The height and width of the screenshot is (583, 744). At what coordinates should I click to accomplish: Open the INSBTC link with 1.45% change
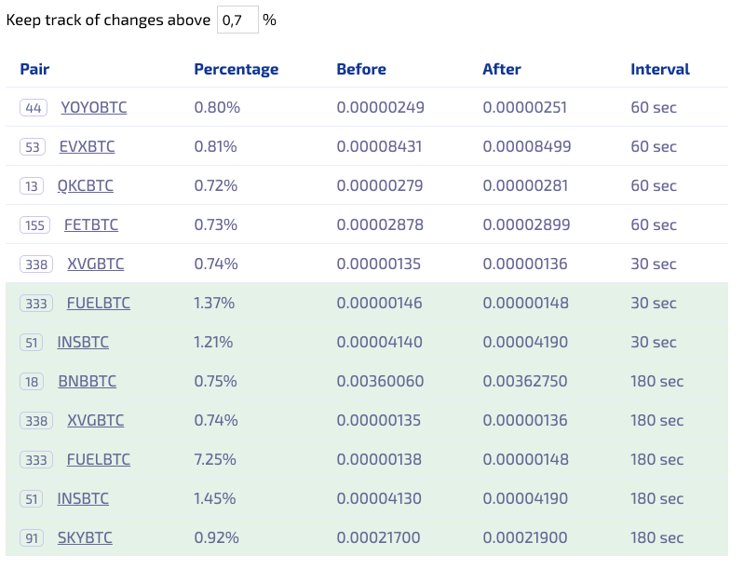[x=83, y=498]
